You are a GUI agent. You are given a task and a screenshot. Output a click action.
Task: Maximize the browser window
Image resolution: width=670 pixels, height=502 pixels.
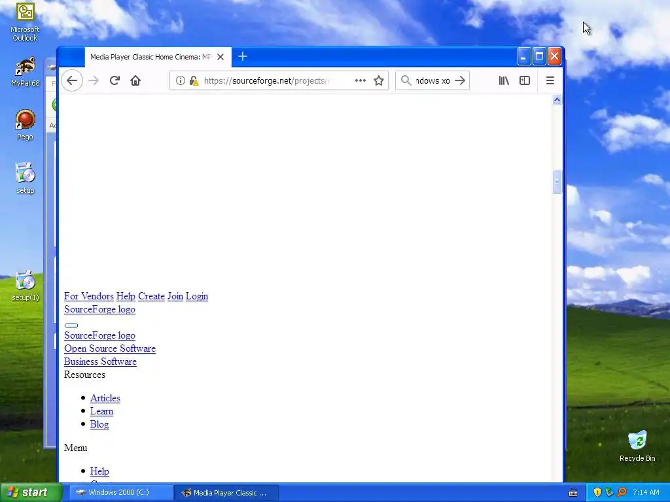(539, 56)
